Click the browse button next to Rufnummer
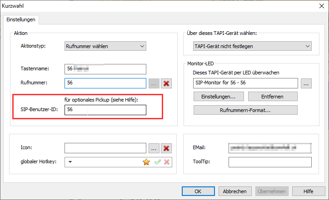The image size is (329, 200). (154, 83)
